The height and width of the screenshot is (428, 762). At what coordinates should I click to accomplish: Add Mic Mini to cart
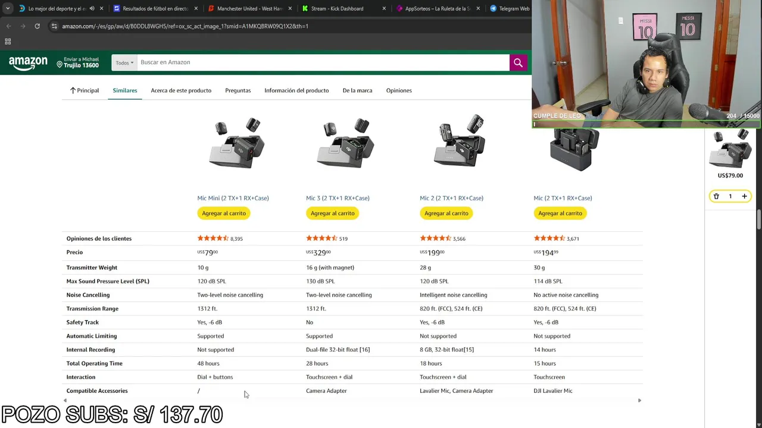224,213
